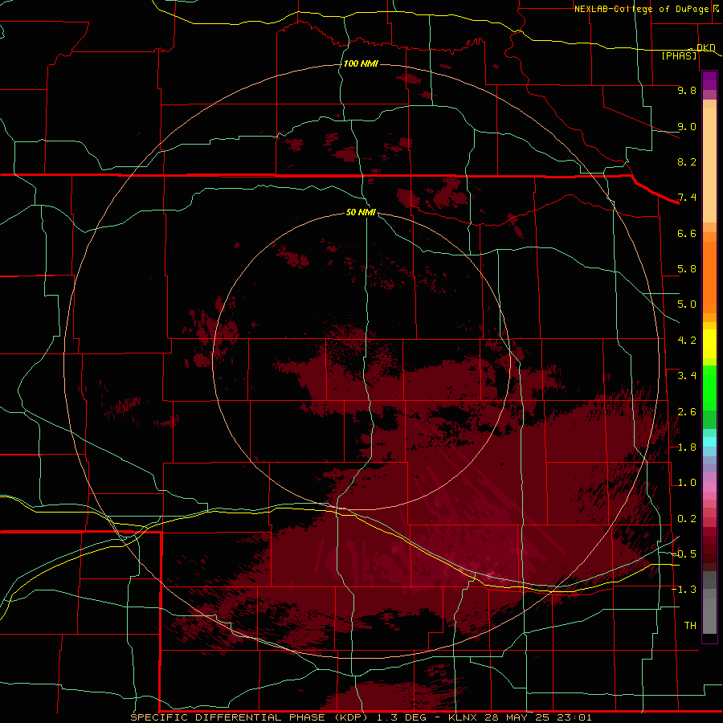Pick the purple band atop the color bar
The height and width of the screenshot is (723, 723).
[709, 80]
